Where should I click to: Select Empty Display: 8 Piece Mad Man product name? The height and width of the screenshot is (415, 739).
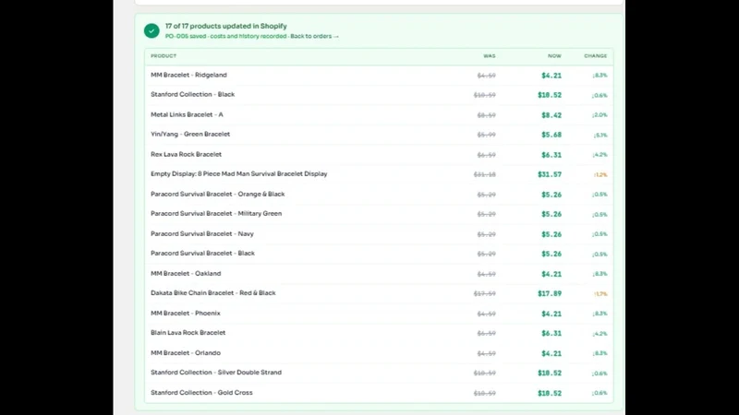click(x=238, y=173)
